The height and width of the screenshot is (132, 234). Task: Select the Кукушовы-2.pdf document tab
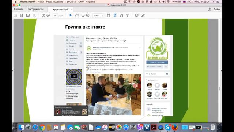pyautogui.click(x=60, y=9)
